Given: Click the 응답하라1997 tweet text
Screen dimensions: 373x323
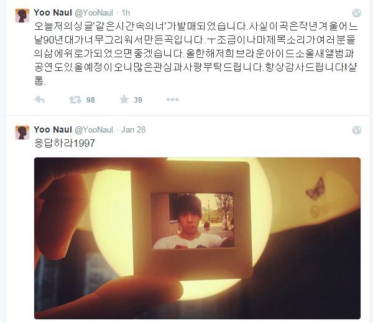Looking at the screenshot, I should [x=65, y=143].
